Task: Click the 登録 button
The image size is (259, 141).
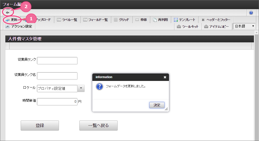Action: pyautogui.click(x=40, y=126)
